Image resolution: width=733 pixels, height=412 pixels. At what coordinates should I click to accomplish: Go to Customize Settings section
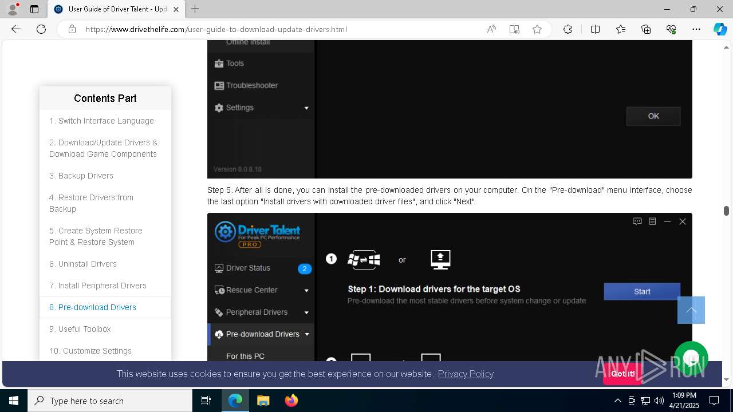(90, 351)
